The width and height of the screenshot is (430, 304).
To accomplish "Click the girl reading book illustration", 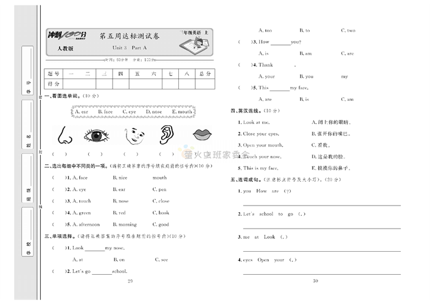I will [194, 44].
